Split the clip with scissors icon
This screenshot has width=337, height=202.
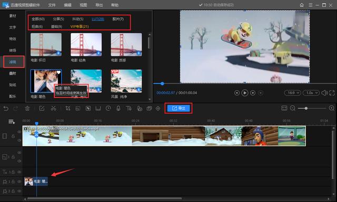point(54,108)
